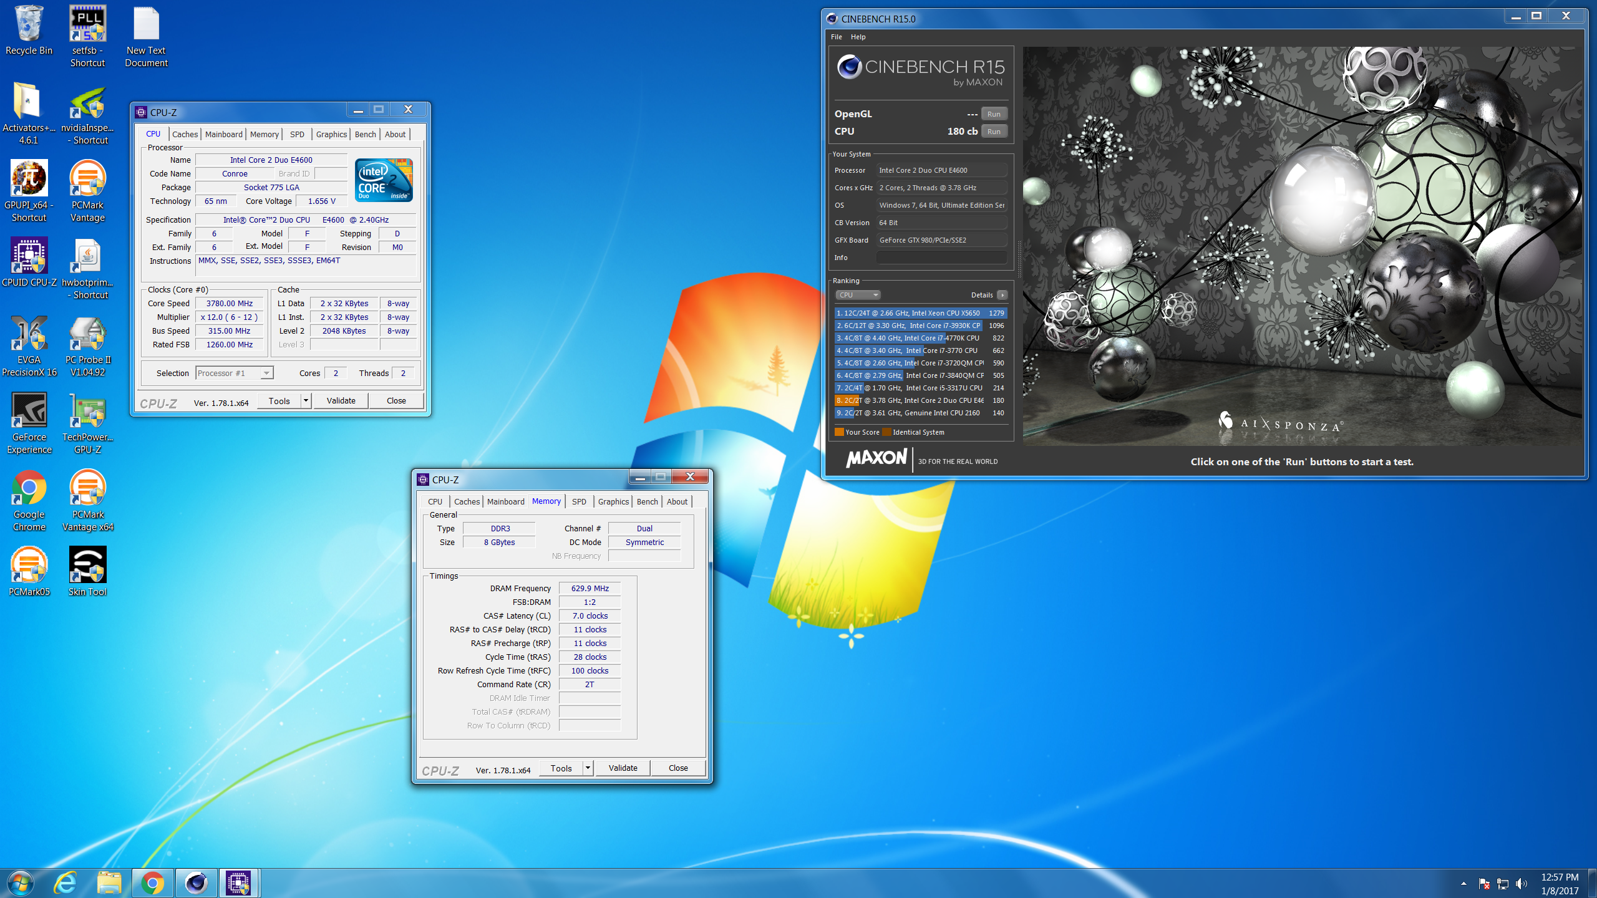Open Graphics tab in Memory CPU-Z window
Viewport: 1597px width, 898px height.
[x=613, y=501]
